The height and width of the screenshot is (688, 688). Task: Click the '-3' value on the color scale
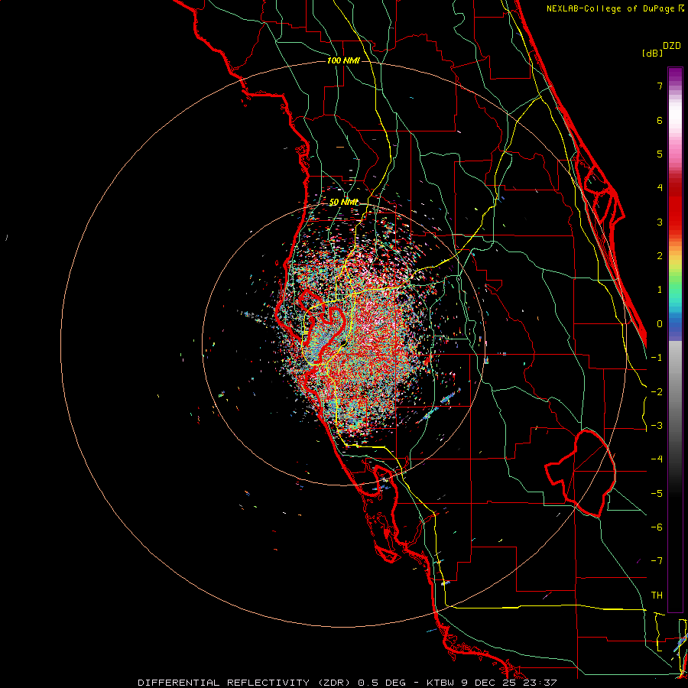coord(657,426)
